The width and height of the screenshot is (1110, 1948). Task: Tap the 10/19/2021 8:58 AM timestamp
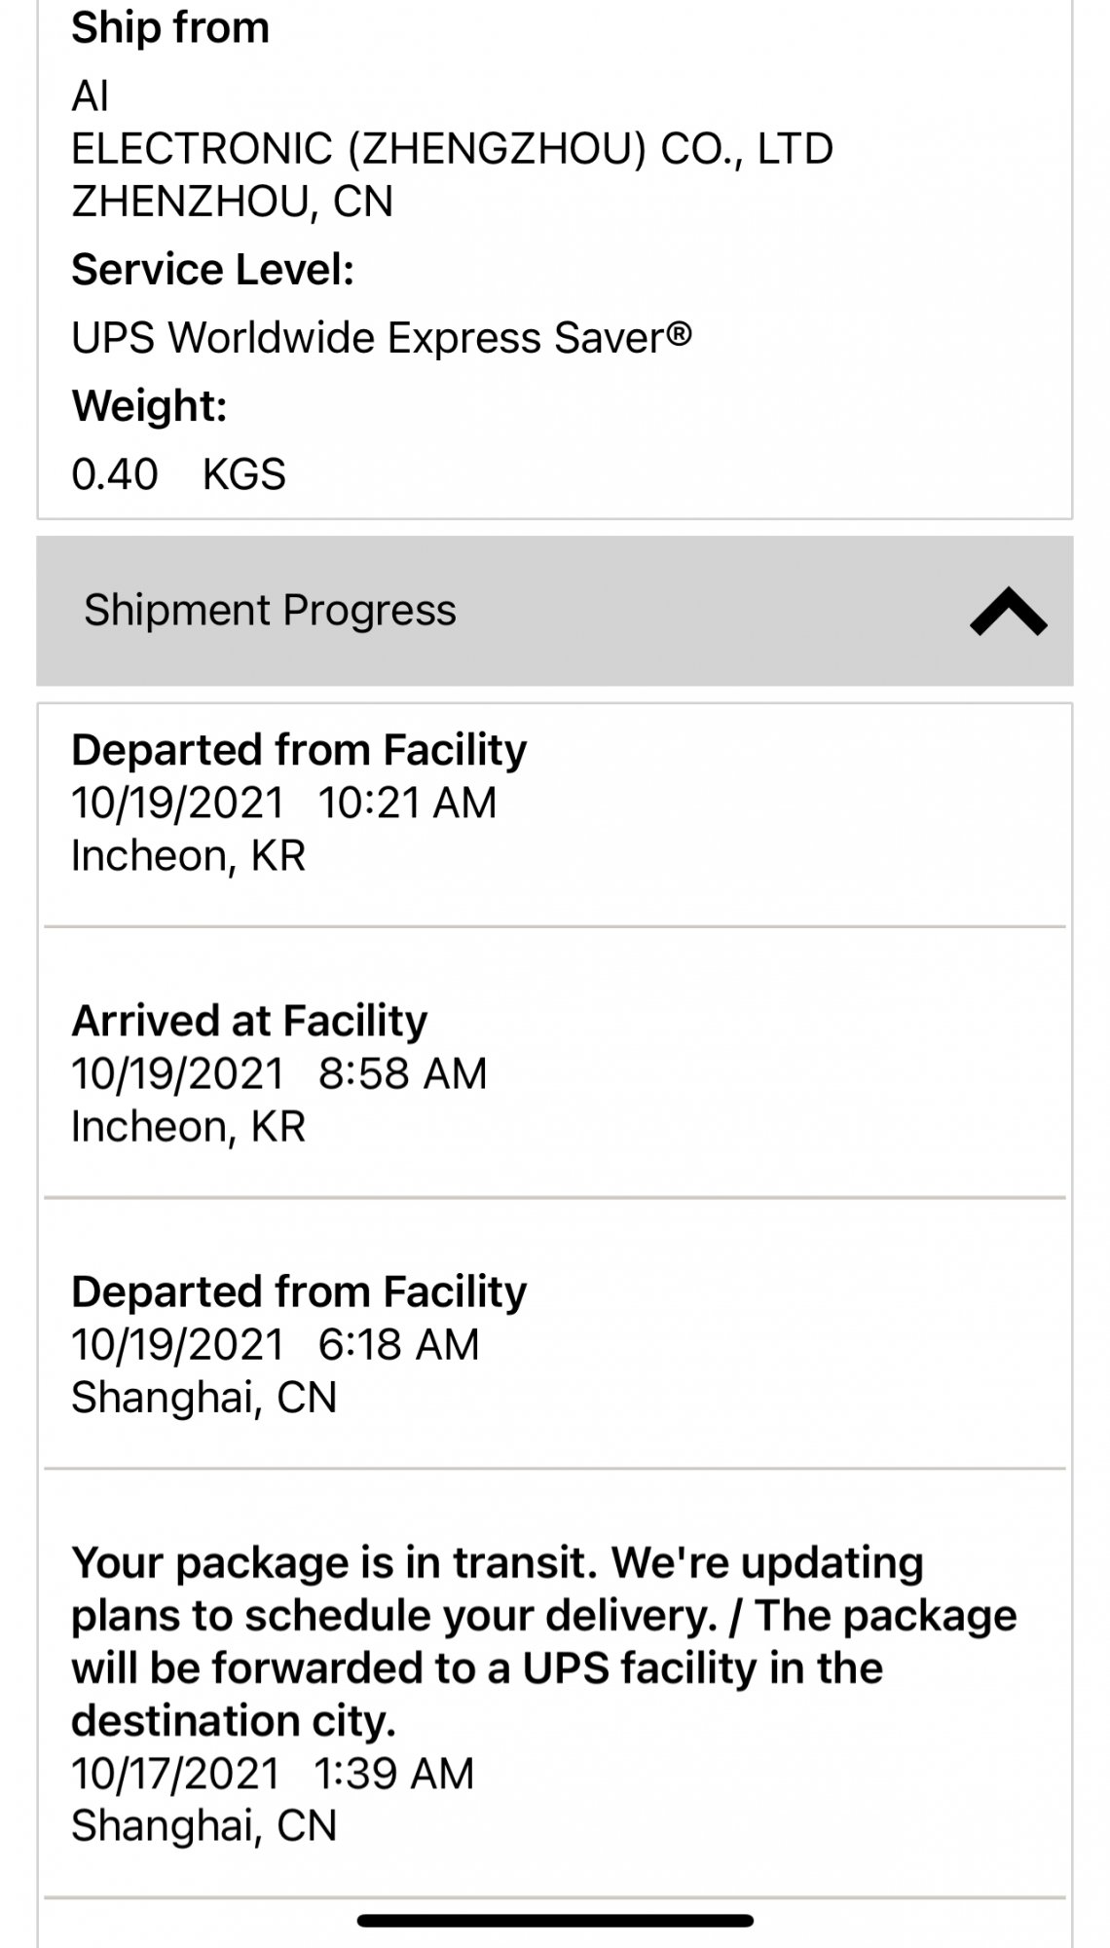279,1073
